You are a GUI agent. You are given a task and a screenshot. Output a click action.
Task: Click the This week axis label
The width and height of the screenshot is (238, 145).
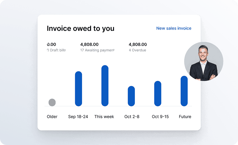[104, 117]
